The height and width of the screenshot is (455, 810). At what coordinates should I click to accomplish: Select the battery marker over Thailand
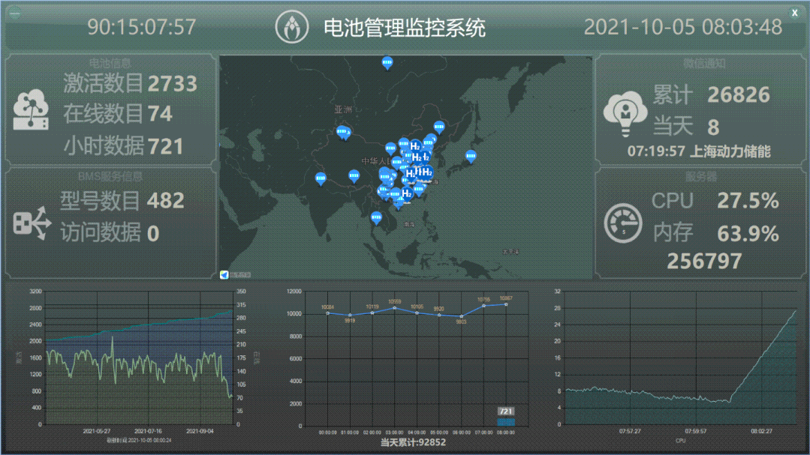(377, 218)
